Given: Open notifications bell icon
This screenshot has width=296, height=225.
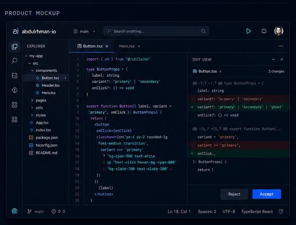Looking at the screenshot, I should coord(264,31).
